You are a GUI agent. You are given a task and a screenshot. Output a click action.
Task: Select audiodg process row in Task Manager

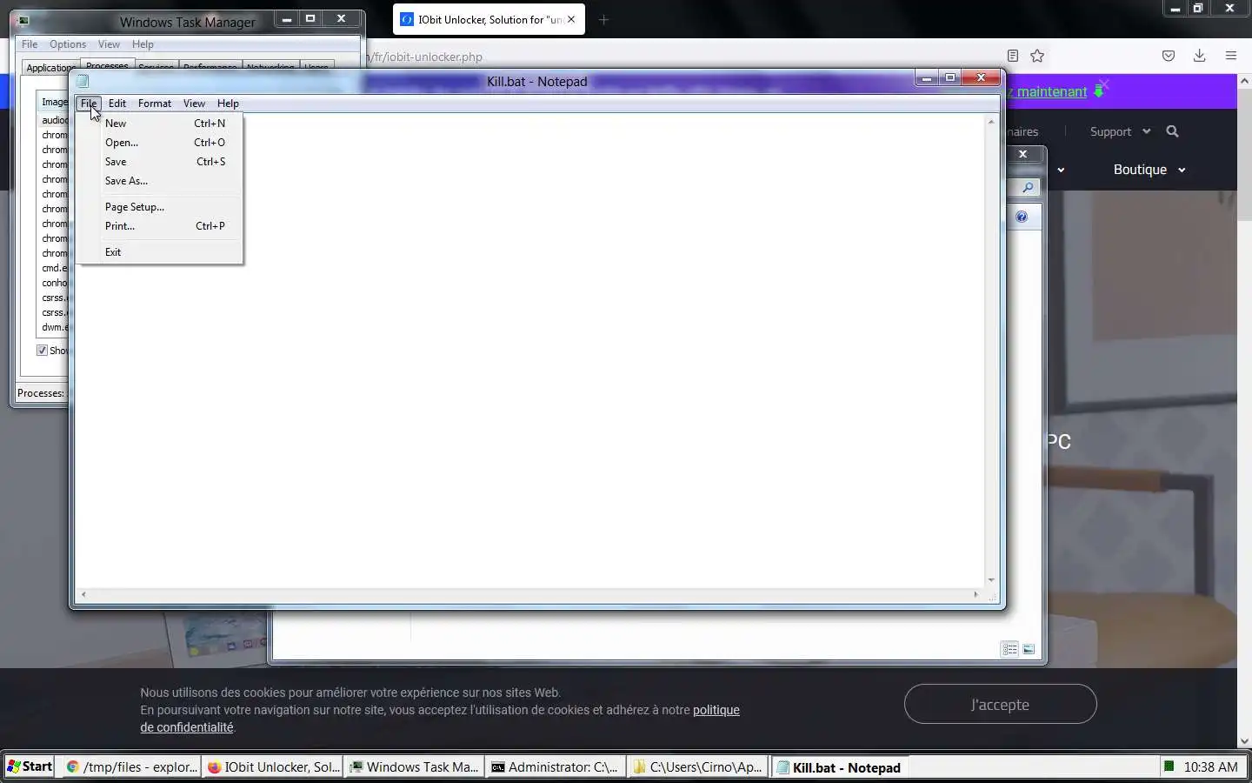click(x=55, y=121)
